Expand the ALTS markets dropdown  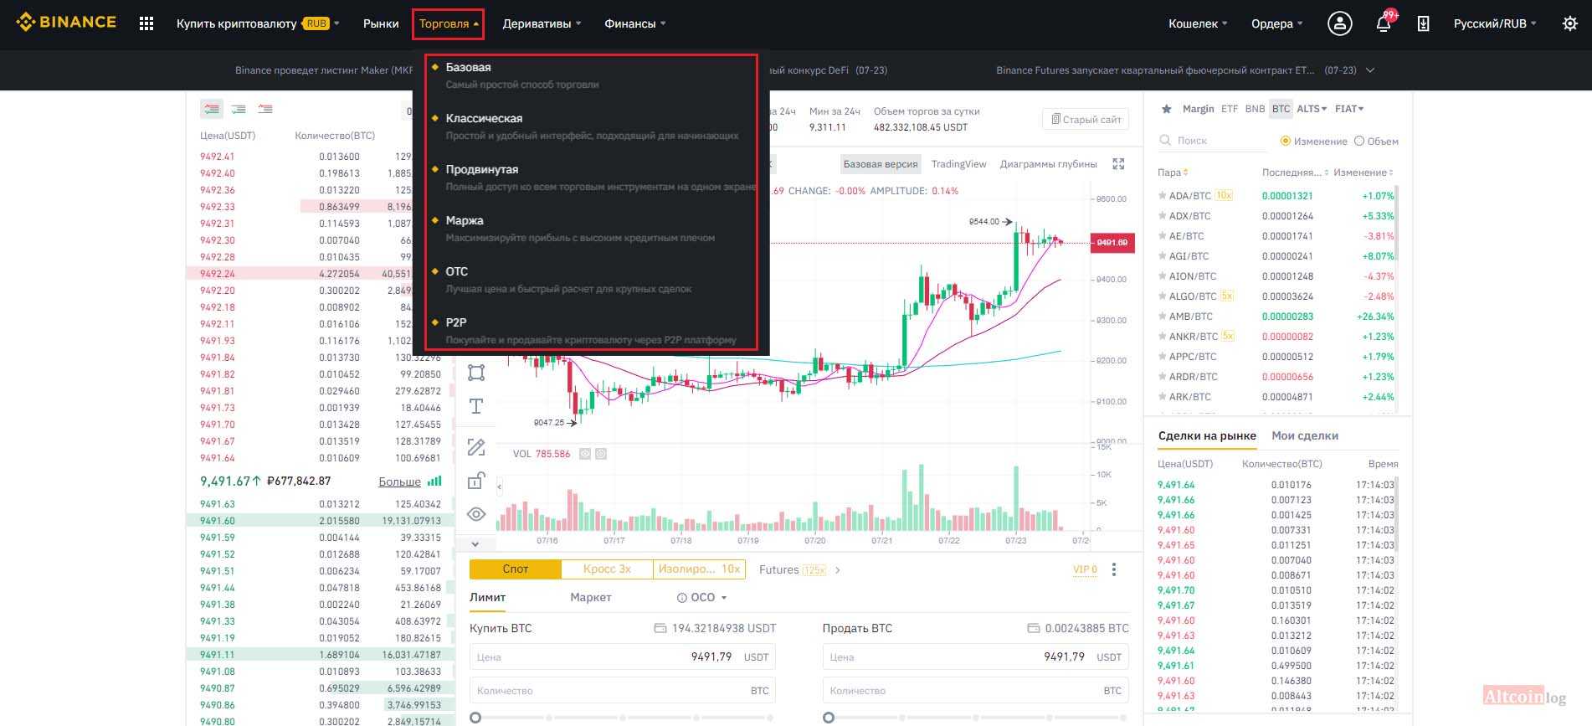[x=1312, y=109]
